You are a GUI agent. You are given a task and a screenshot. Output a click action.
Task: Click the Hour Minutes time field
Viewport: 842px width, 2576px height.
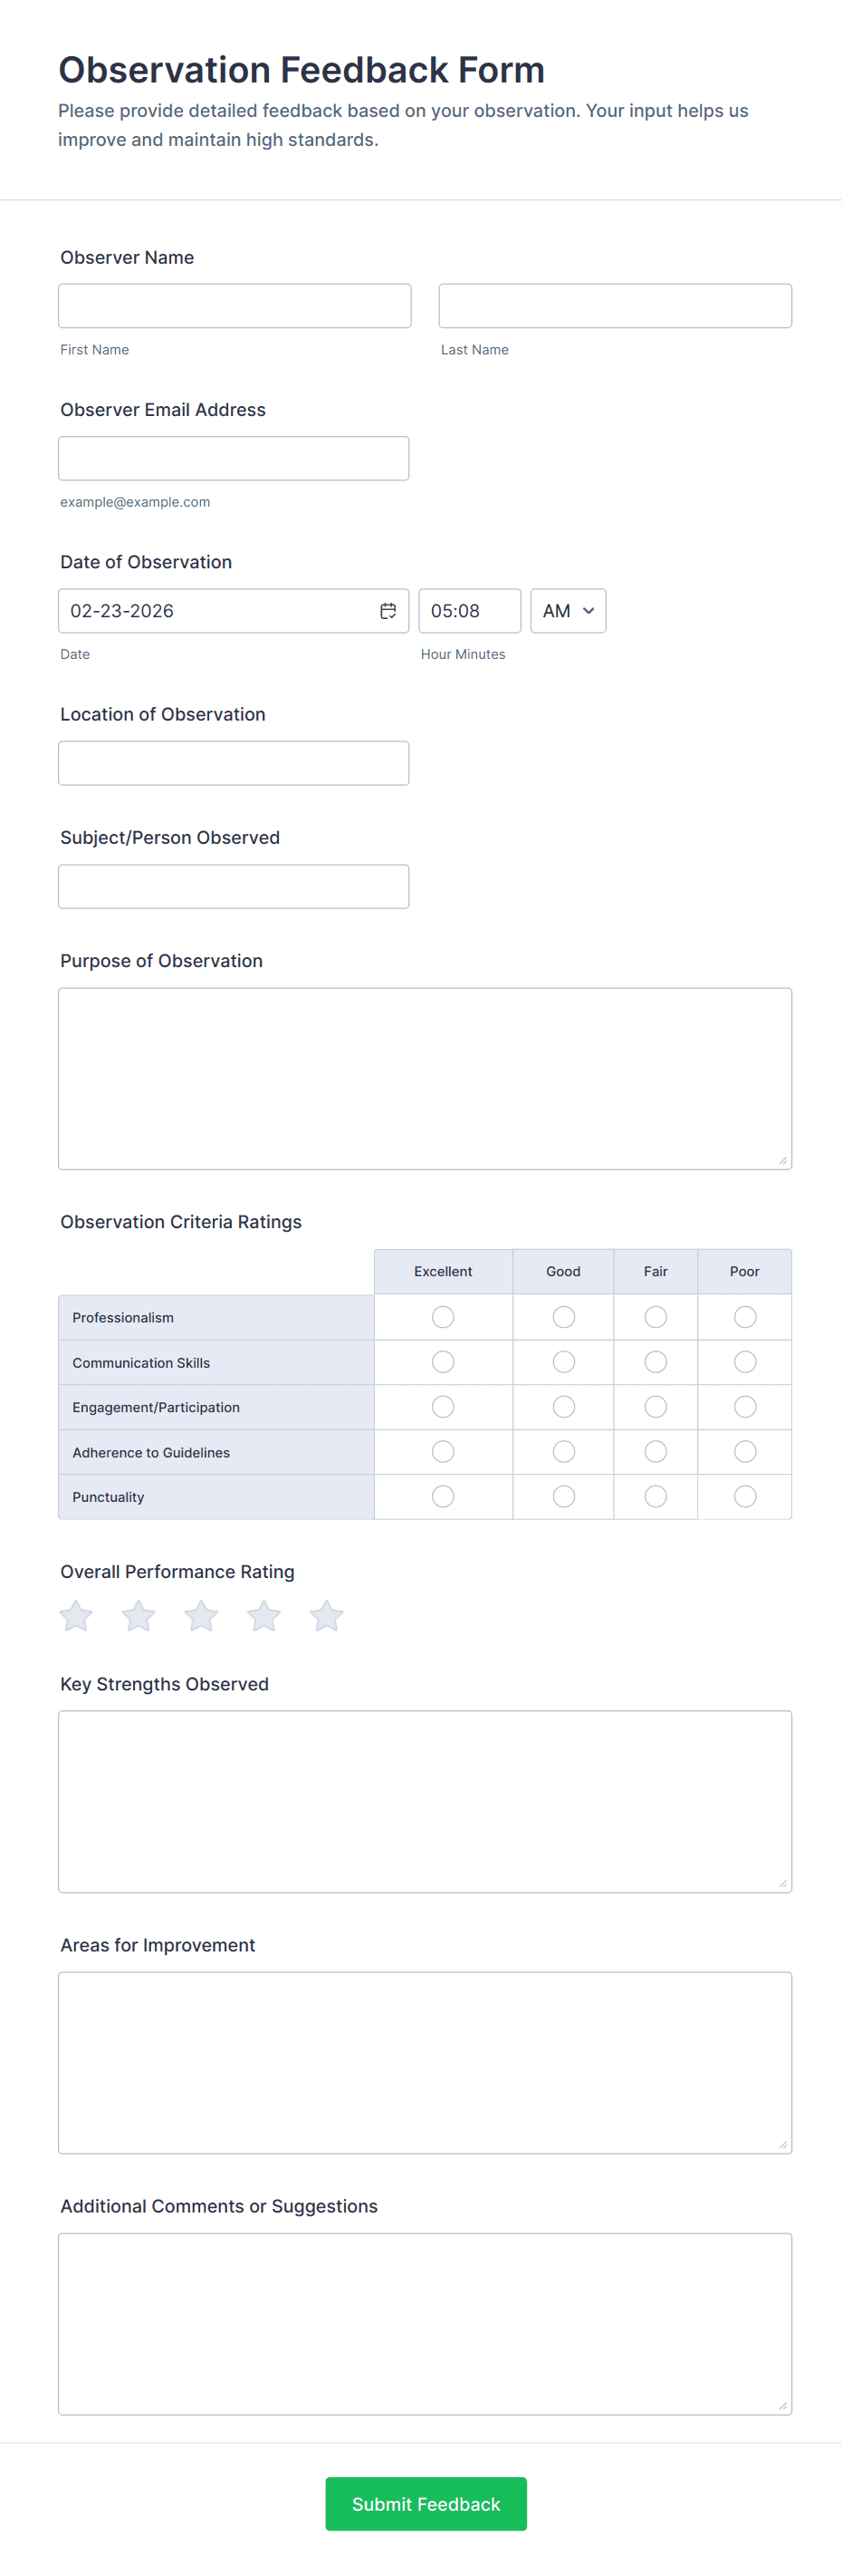(470, 611)
